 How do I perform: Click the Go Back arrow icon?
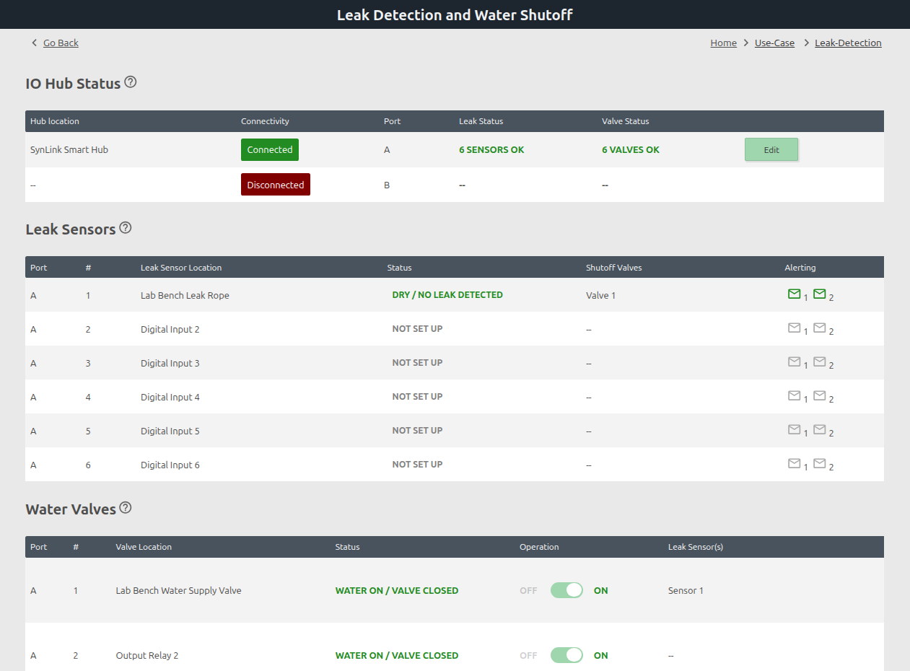34,43
